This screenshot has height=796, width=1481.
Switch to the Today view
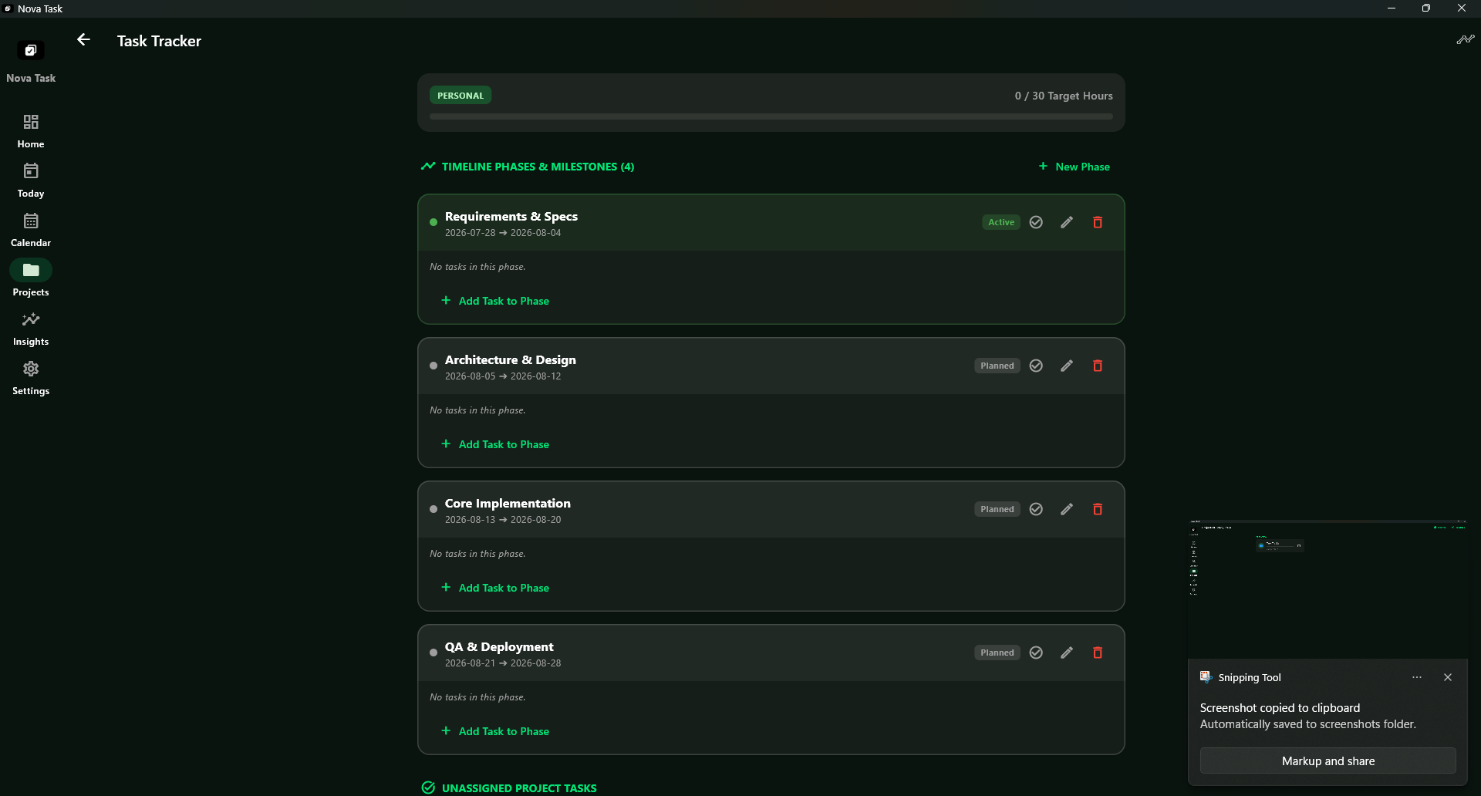point(31,180)
